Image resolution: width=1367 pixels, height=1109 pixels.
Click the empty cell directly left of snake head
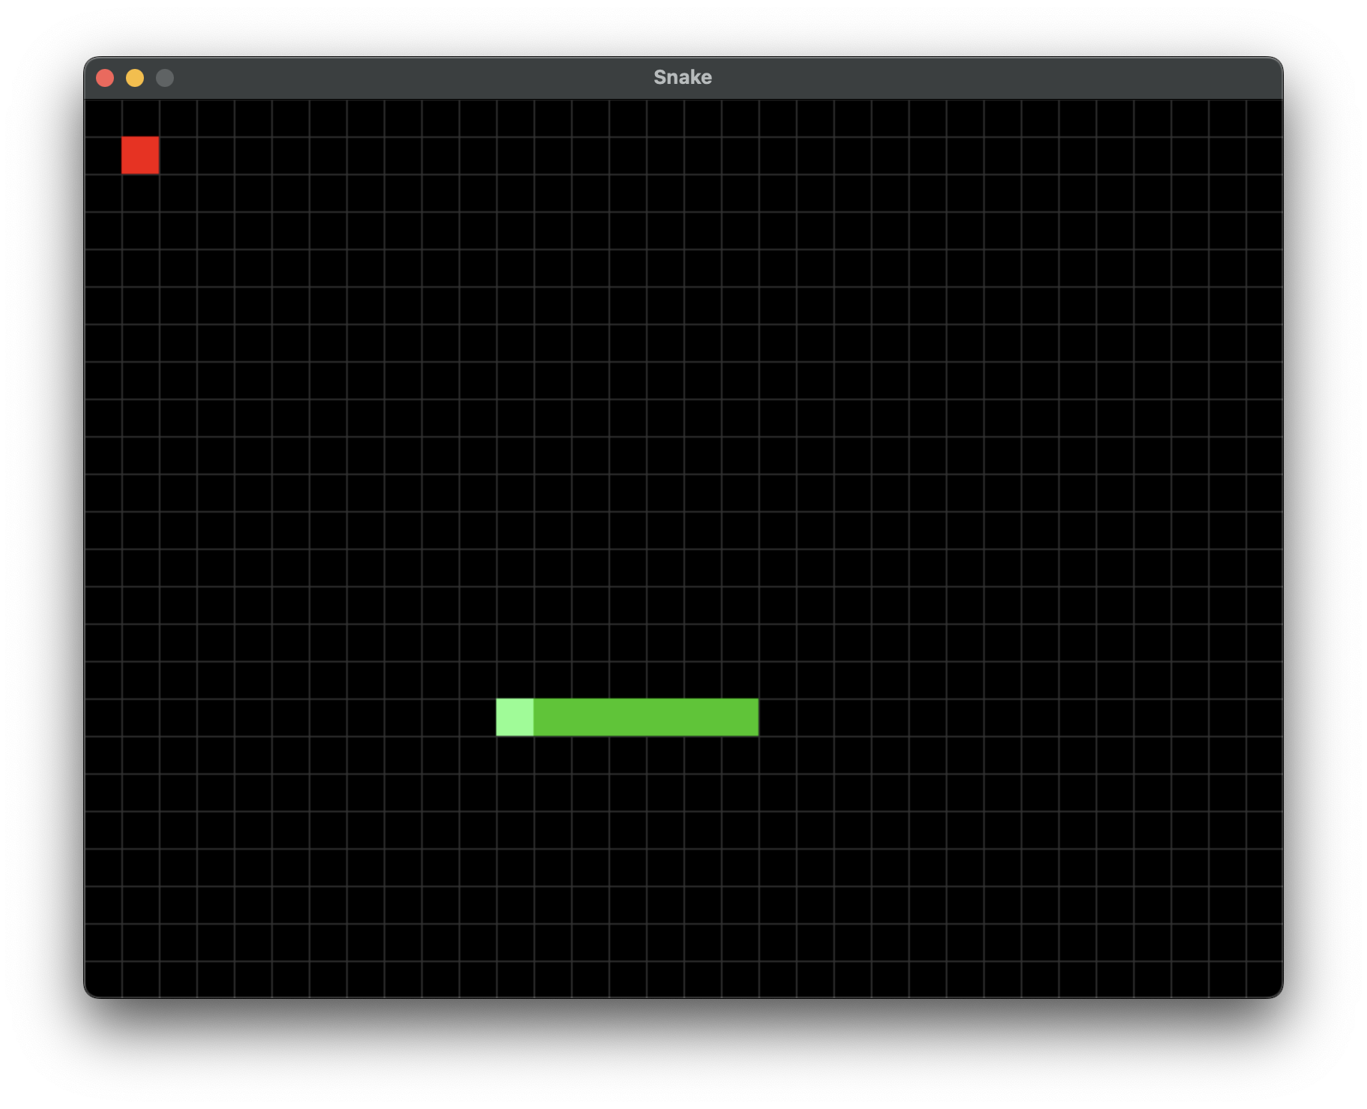(477, 717)
